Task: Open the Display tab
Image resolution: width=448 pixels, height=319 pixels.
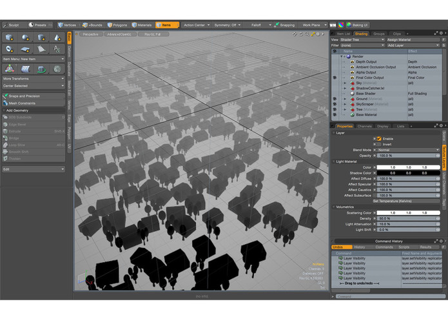Action: pyautogui.click(x=382, y=126)
